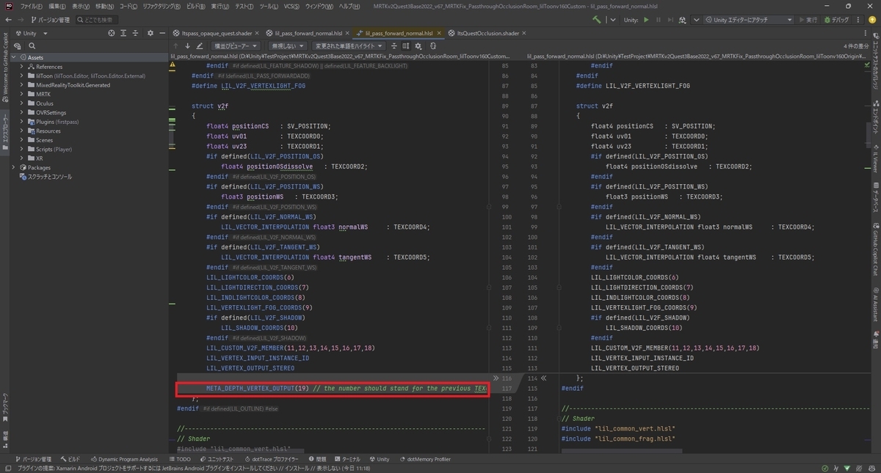Viewport: 881px width, 473px height.
Task: Click the pencil edit source icon
Action: point(199,45)
